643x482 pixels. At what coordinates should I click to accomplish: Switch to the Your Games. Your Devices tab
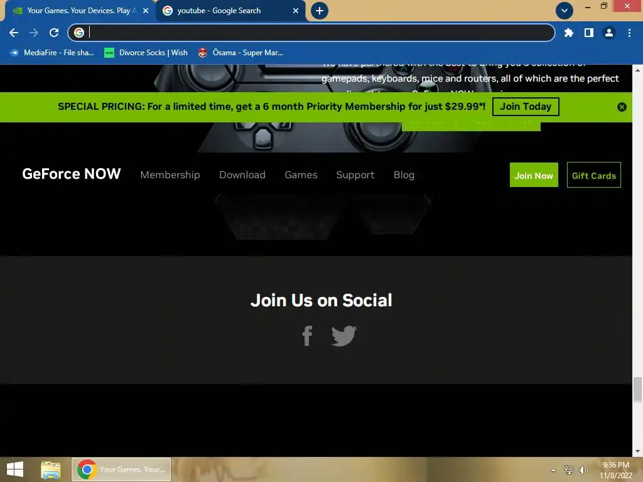[x=80, y=11]
